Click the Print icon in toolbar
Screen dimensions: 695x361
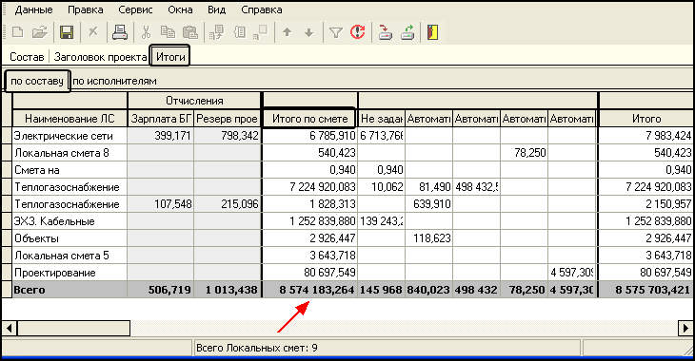pos(120,32)
